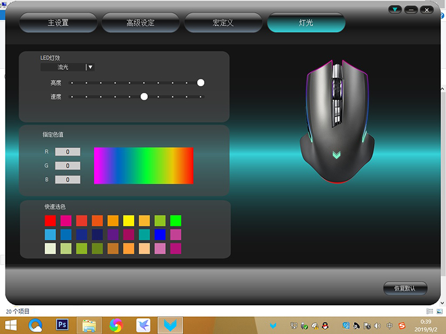The image size is (446, 334).
Task: Click the blue V mouse software taskbar icon
Action: (170, 324)
